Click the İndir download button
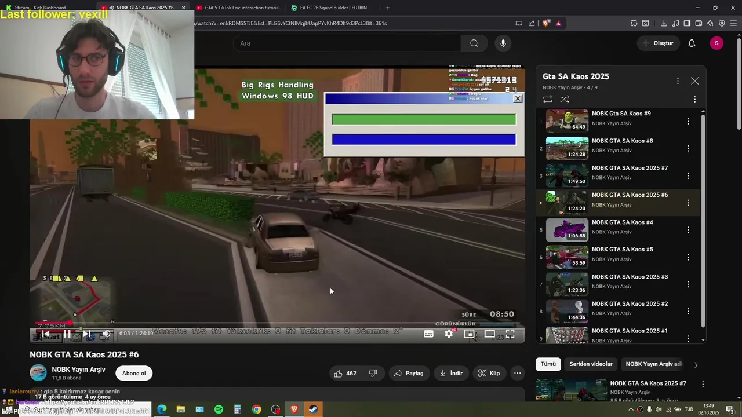Viewport: 742px width, 417px height. [451, 374]
